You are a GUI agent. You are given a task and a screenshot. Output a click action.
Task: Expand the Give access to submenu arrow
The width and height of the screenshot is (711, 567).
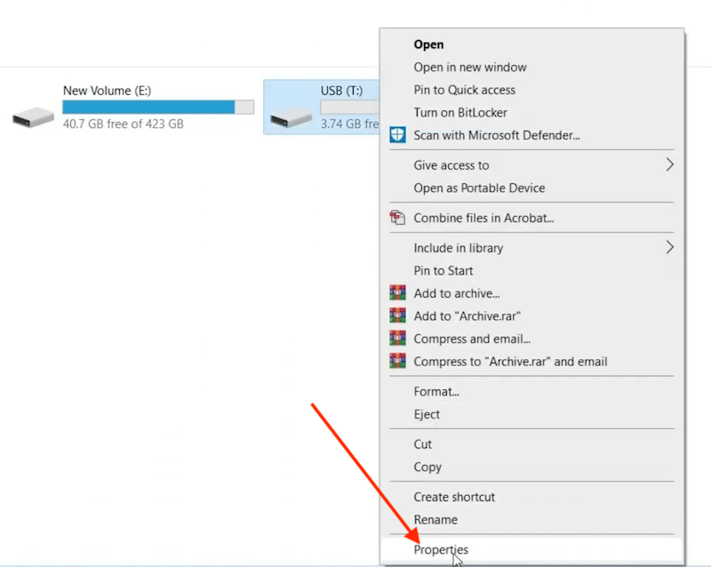coord(669,164)
